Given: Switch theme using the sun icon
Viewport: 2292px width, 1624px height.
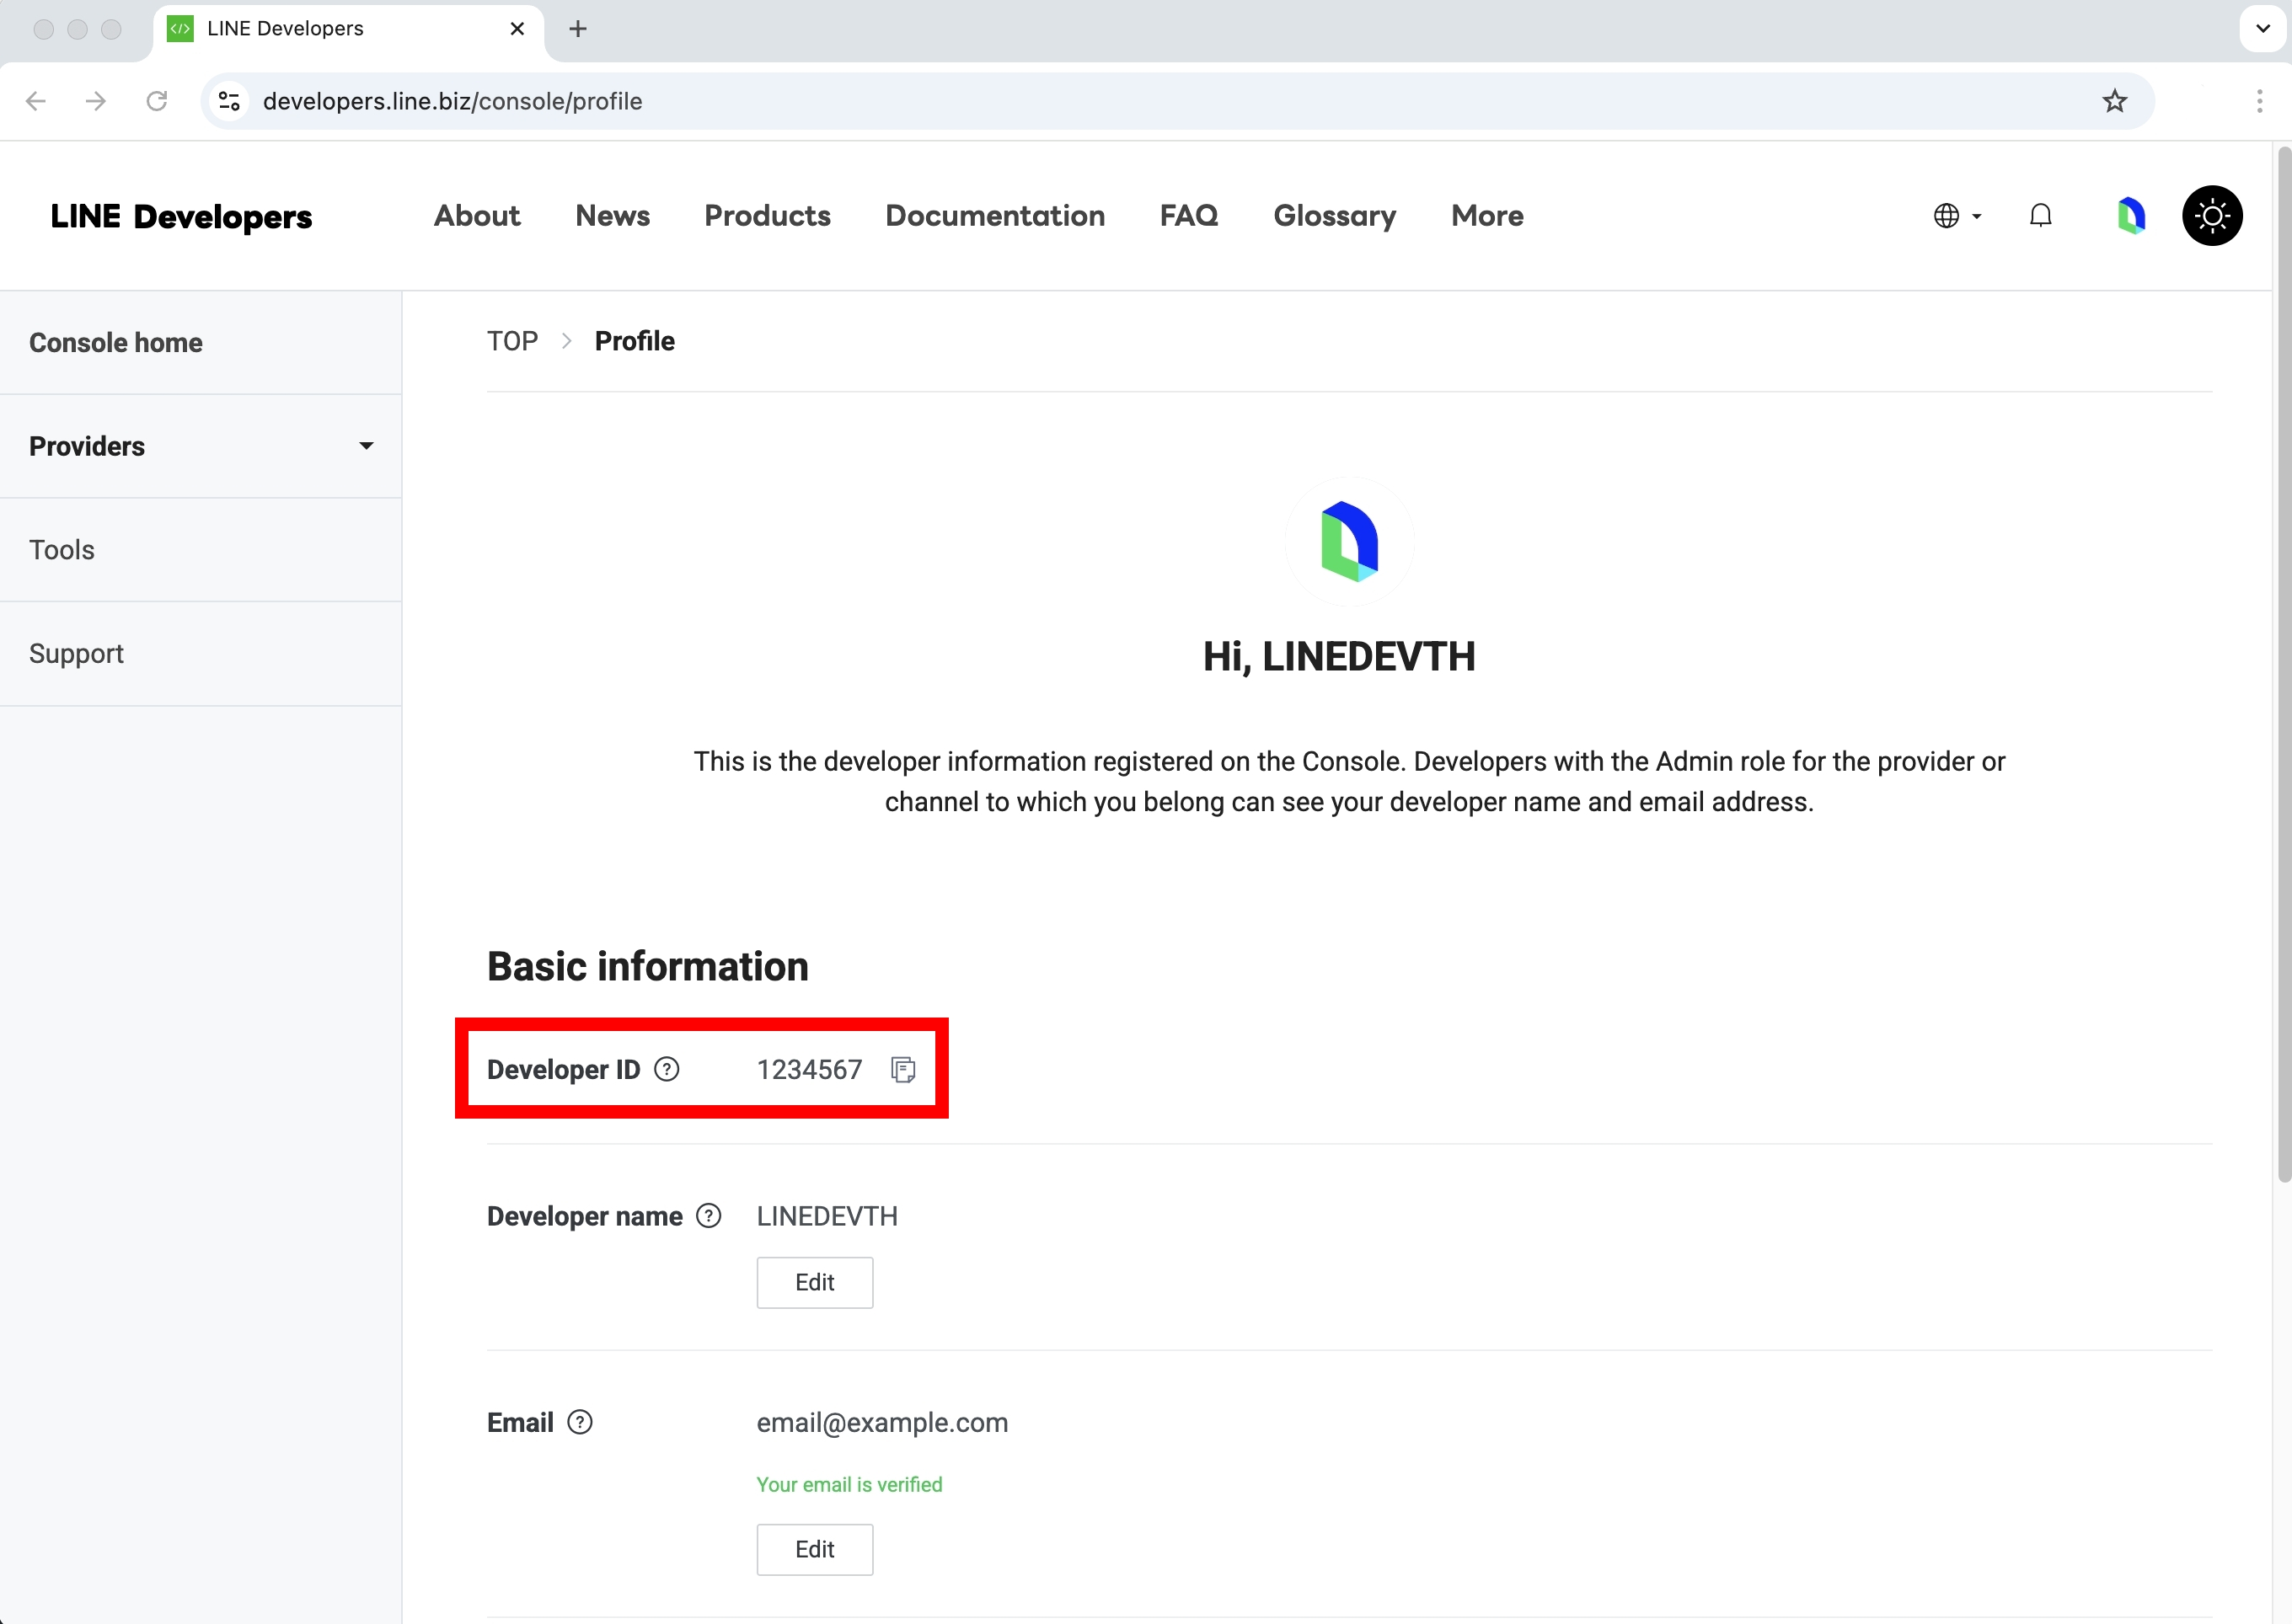Looking at the screenshot, I should (2212, 215).
